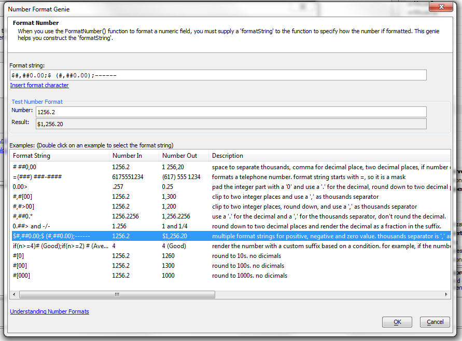Select the highlighted '$#,##0.00;$ (#,##0.00);------' row
The width and height of the screenshot is (462, 341).
pyautogui.click(x=230, y=236)
